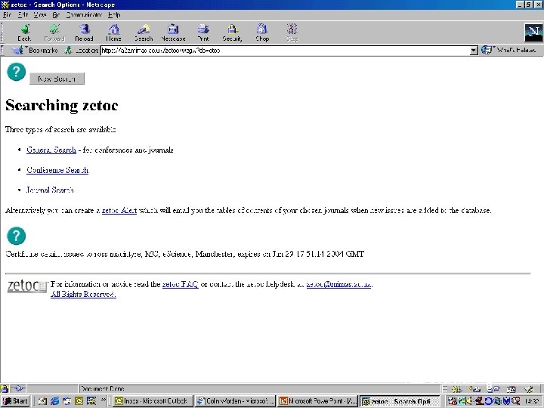The width and height of the screenshot is (544, 408).
Task: Expand the Location URL history dropdown
Action: click(474, 51)
